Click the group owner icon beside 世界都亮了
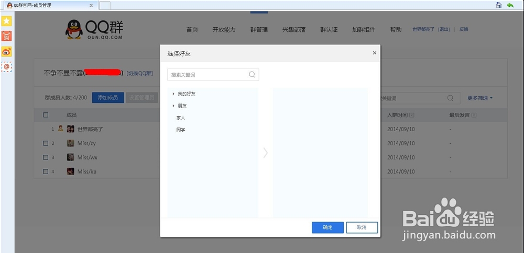 pyautogui.click(x=60, y=129)
